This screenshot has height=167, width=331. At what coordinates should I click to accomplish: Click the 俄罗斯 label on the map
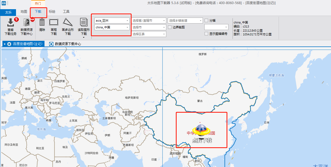[203, 54]
